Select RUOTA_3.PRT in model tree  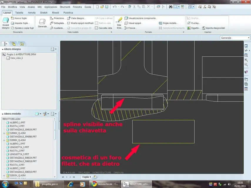pyautogui.click(x=15, y=165)
